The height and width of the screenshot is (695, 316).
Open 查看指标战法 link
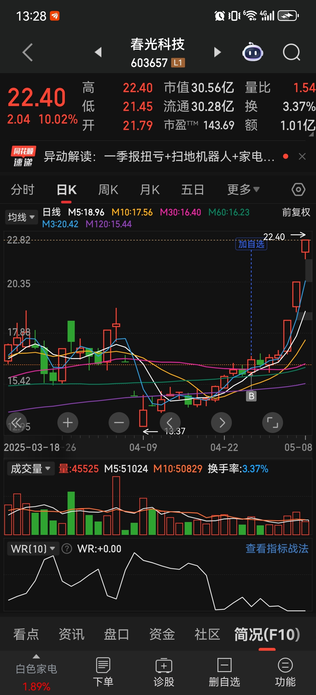point(277,549)
